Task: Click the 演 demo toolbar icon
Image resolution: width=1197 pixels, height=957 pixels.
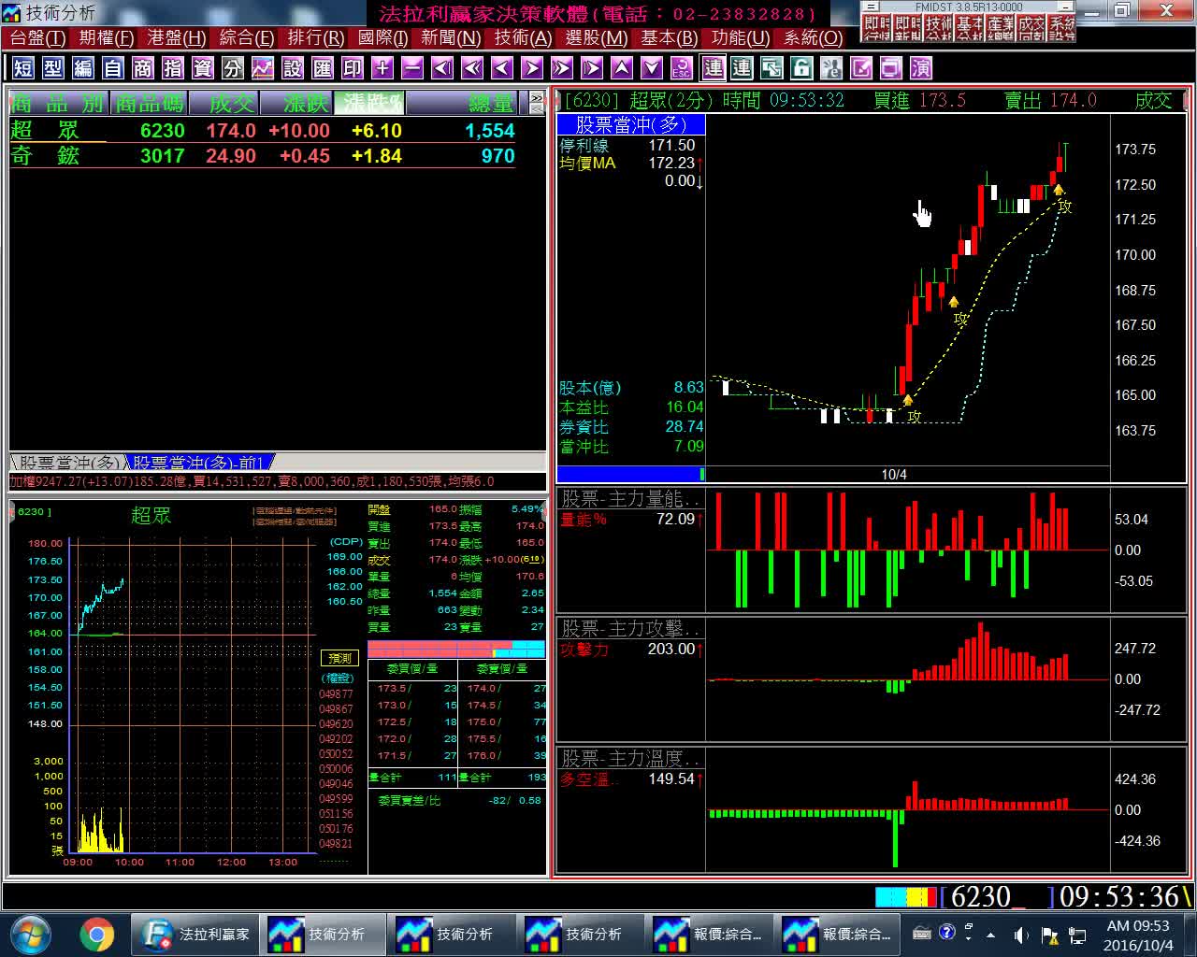Action: pyautogui.click(x=921, y=68)
